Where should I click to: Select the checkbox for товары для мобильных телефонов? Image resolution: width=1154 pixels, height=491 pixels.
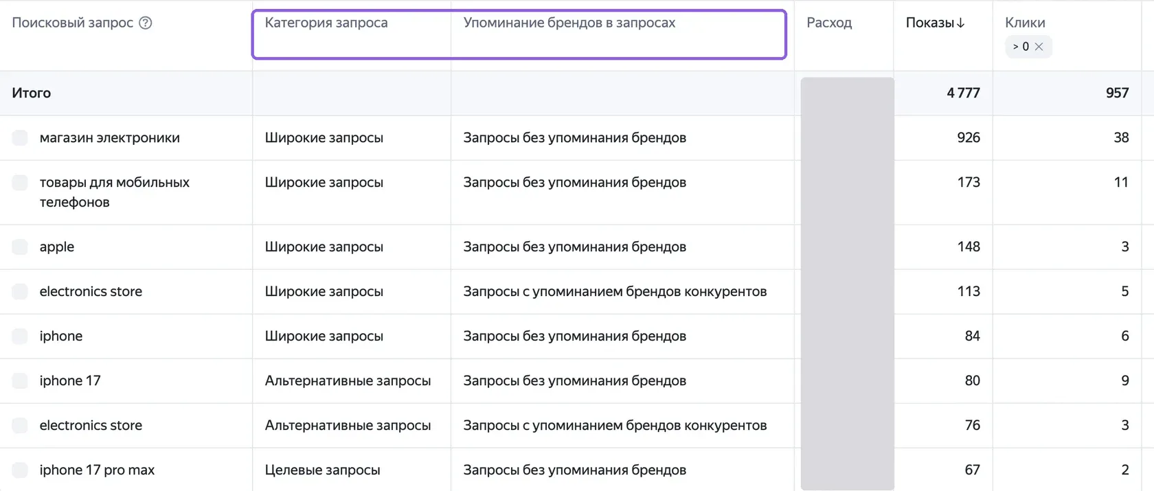20,182
